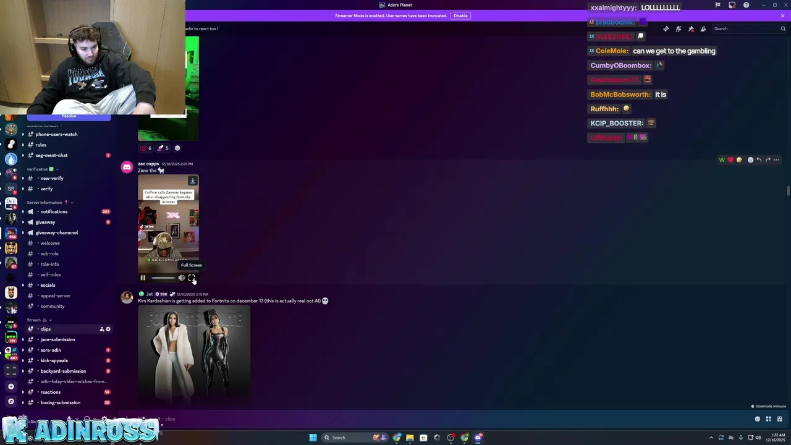Open the giveaway-chamnnel channel
The width and height of the screenshot is (791, 445).
pyautogui.click(x=56, y=232)
